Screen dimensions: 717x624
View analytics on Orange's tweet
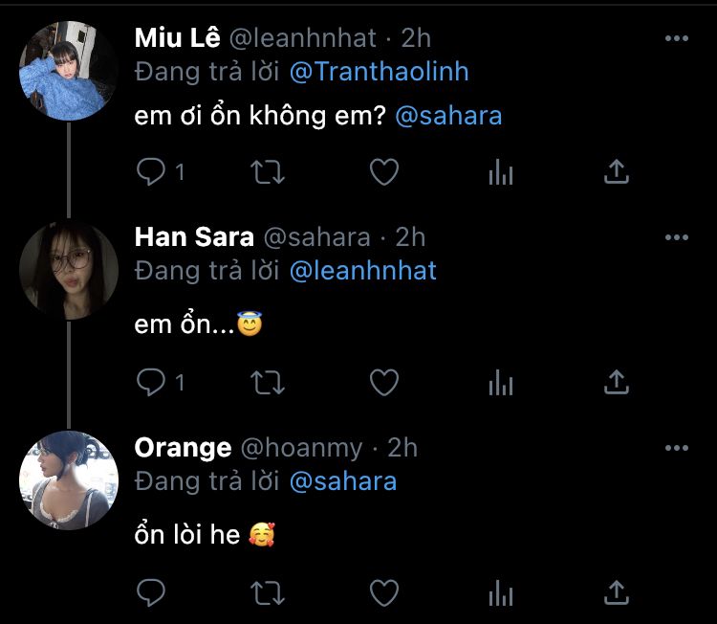click(x=501, y=593)
